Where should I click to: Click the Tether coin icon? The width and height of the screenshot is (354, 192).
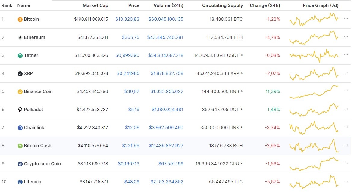tap(20, 55)
